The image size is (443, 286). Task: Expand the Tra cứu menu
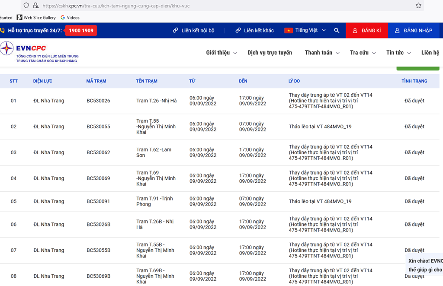point(363,53)
